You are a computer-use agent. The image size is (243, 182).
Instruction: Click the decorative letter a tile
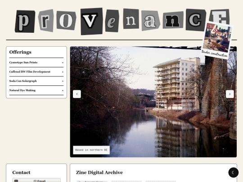(x=150, y=20)
